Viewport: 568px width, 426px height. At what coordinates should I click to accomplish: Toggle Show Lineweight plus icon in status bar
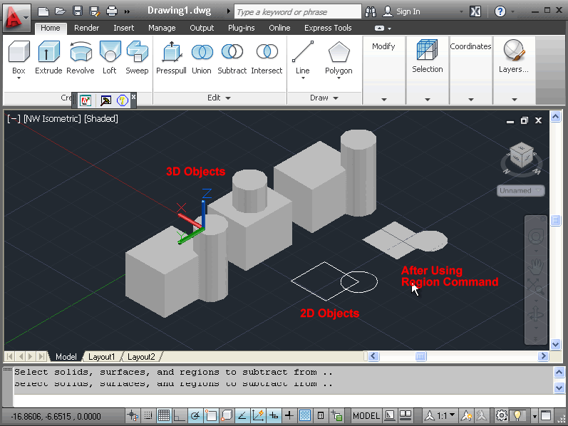point(289,415)
